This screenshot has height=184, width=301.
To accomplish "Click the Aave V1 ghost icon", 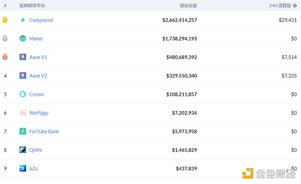I will [x=23, y=57].
